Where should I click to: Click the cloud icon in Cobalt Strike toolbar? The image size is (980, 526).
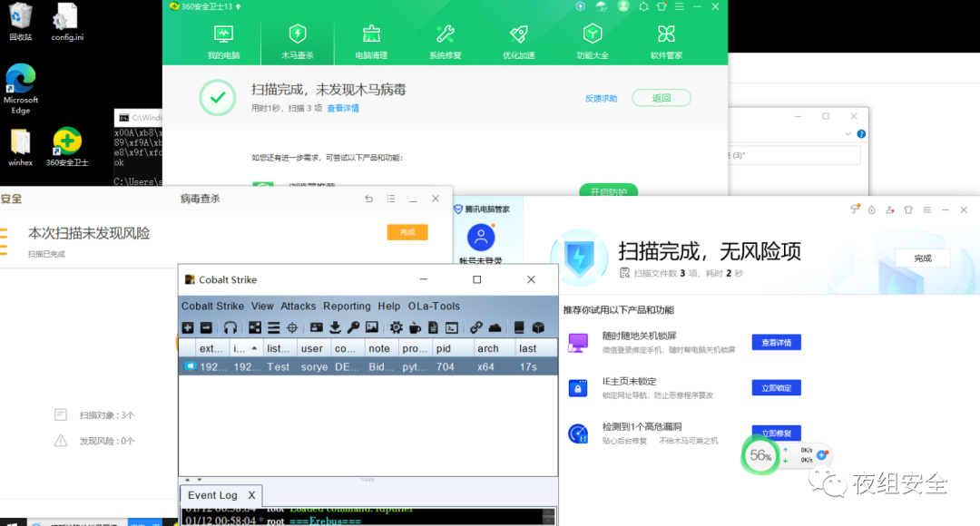point(495,327)
